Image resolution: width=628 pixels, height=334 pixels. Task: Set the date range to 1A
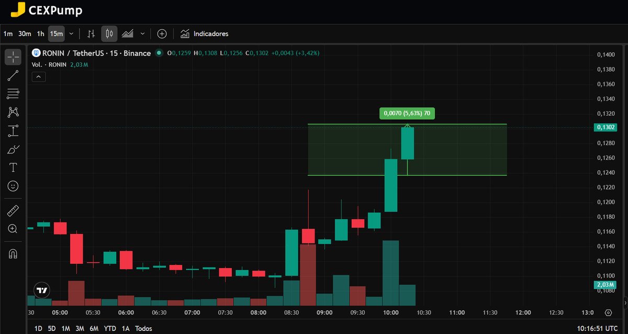tap(126, 328)
